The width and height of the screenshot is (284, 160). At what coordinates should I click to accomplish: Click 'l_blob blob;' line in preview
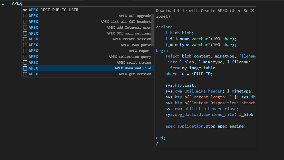point(180,33)
